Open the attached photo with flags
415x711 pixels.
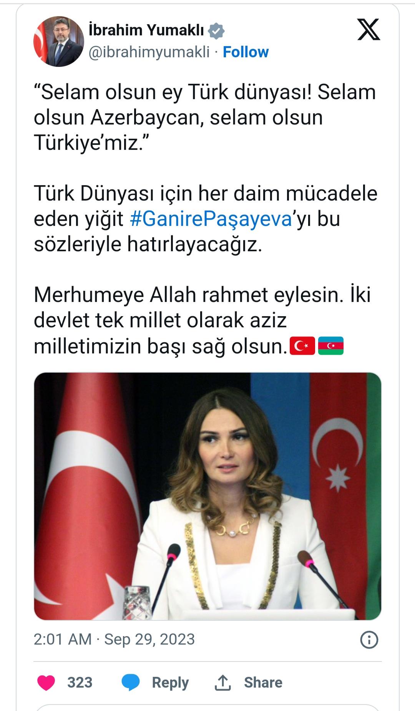[207, 496]
